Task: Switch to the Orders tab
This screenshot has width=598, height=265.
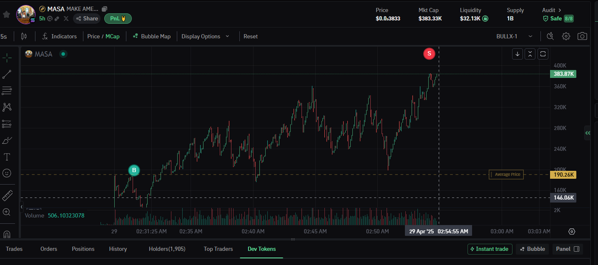Action: (49, 249)
